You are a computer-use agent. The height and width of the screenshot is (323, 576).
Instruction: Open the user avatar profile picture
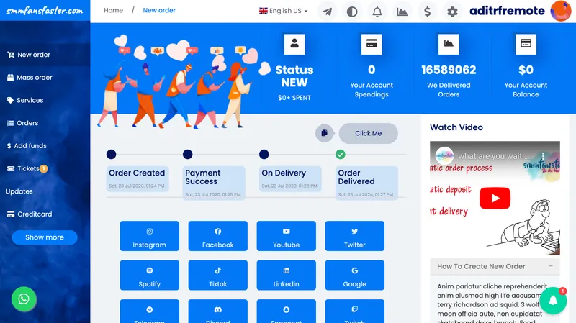click(561, 11)
